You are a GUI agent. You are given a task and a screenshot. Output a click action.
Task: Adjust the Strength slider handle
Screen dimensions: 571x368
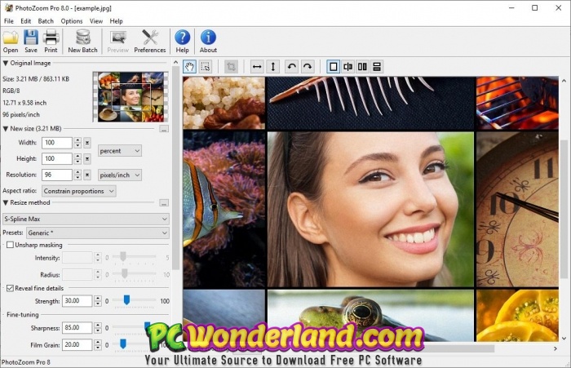[x=126, y=299]
